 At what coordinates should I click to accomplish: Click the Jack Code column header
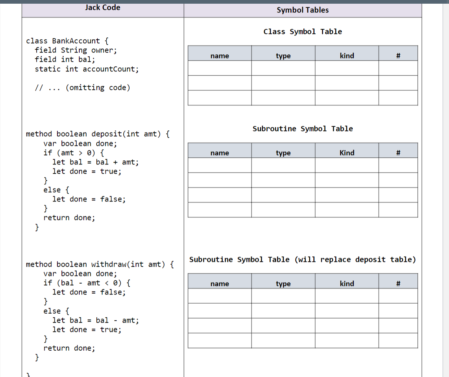[x=103, y=7]
